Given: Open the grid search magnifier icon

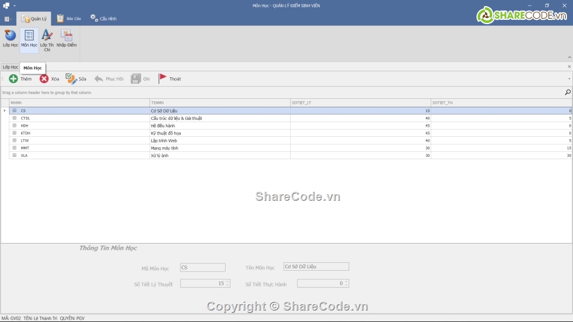Looking at the screenshot, I should [x=568, y=92].
